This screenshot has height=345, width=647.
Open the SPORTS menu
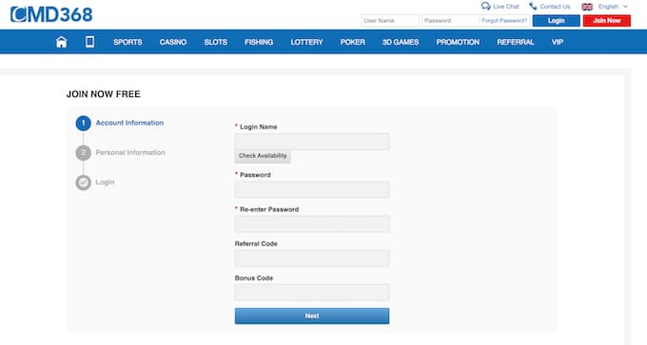(x=127, y=42)
